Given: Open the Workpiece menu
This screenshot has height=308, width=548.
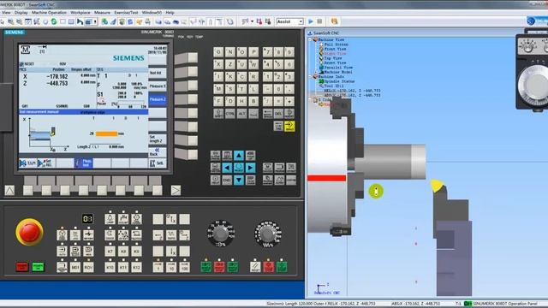Looking at the screenshot, I should (x=80, y=12).
